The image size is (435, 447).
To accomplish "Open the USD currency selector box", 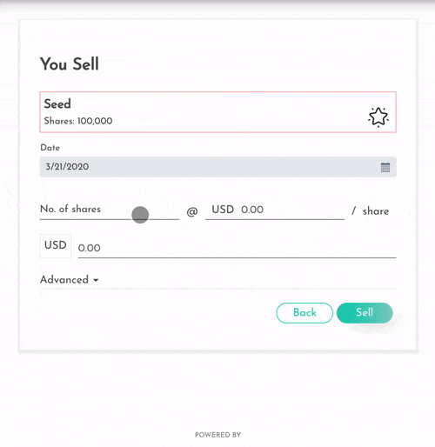I will 56,245.
